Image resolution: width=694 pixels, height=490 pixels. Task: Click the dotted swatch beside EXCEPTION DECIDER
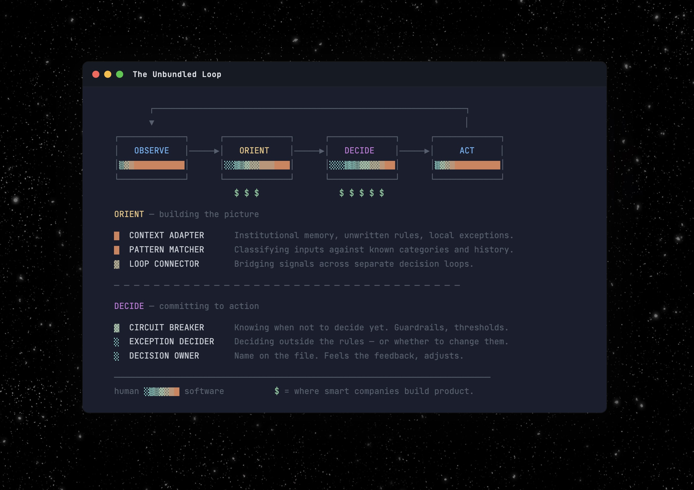pyautogui.click(x=116, y=342)
